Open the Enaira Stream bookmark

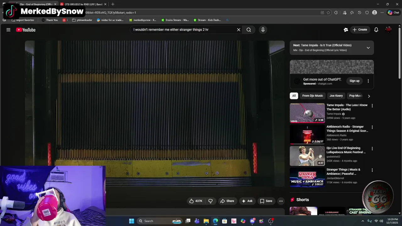coord(175,20)
